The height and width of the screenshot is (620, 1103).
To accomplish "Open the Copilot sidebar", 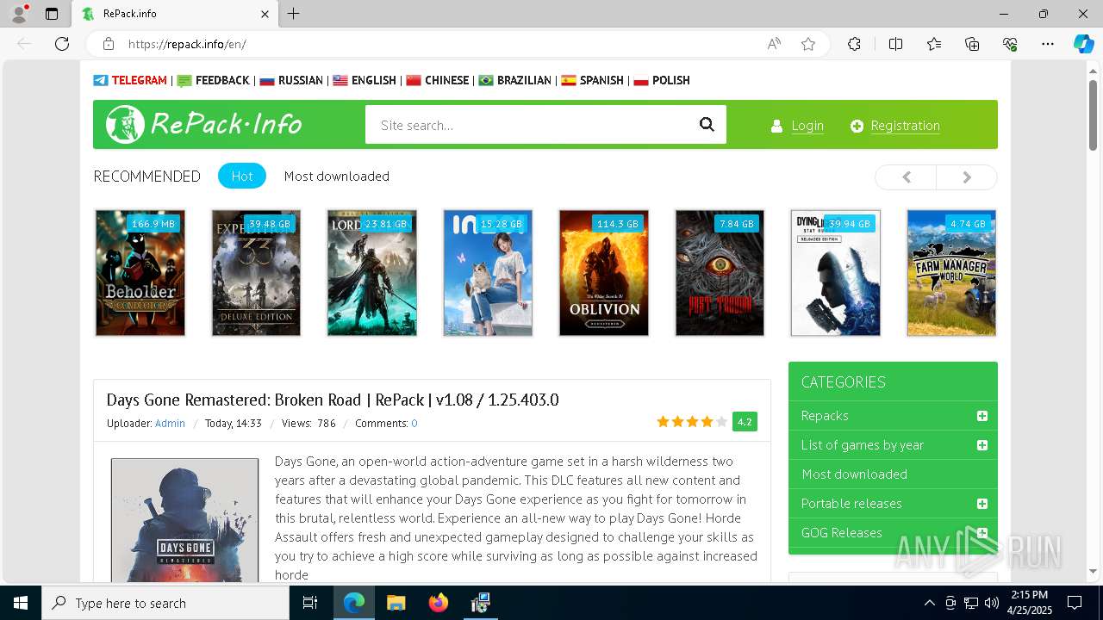I will pos(1083,44).
